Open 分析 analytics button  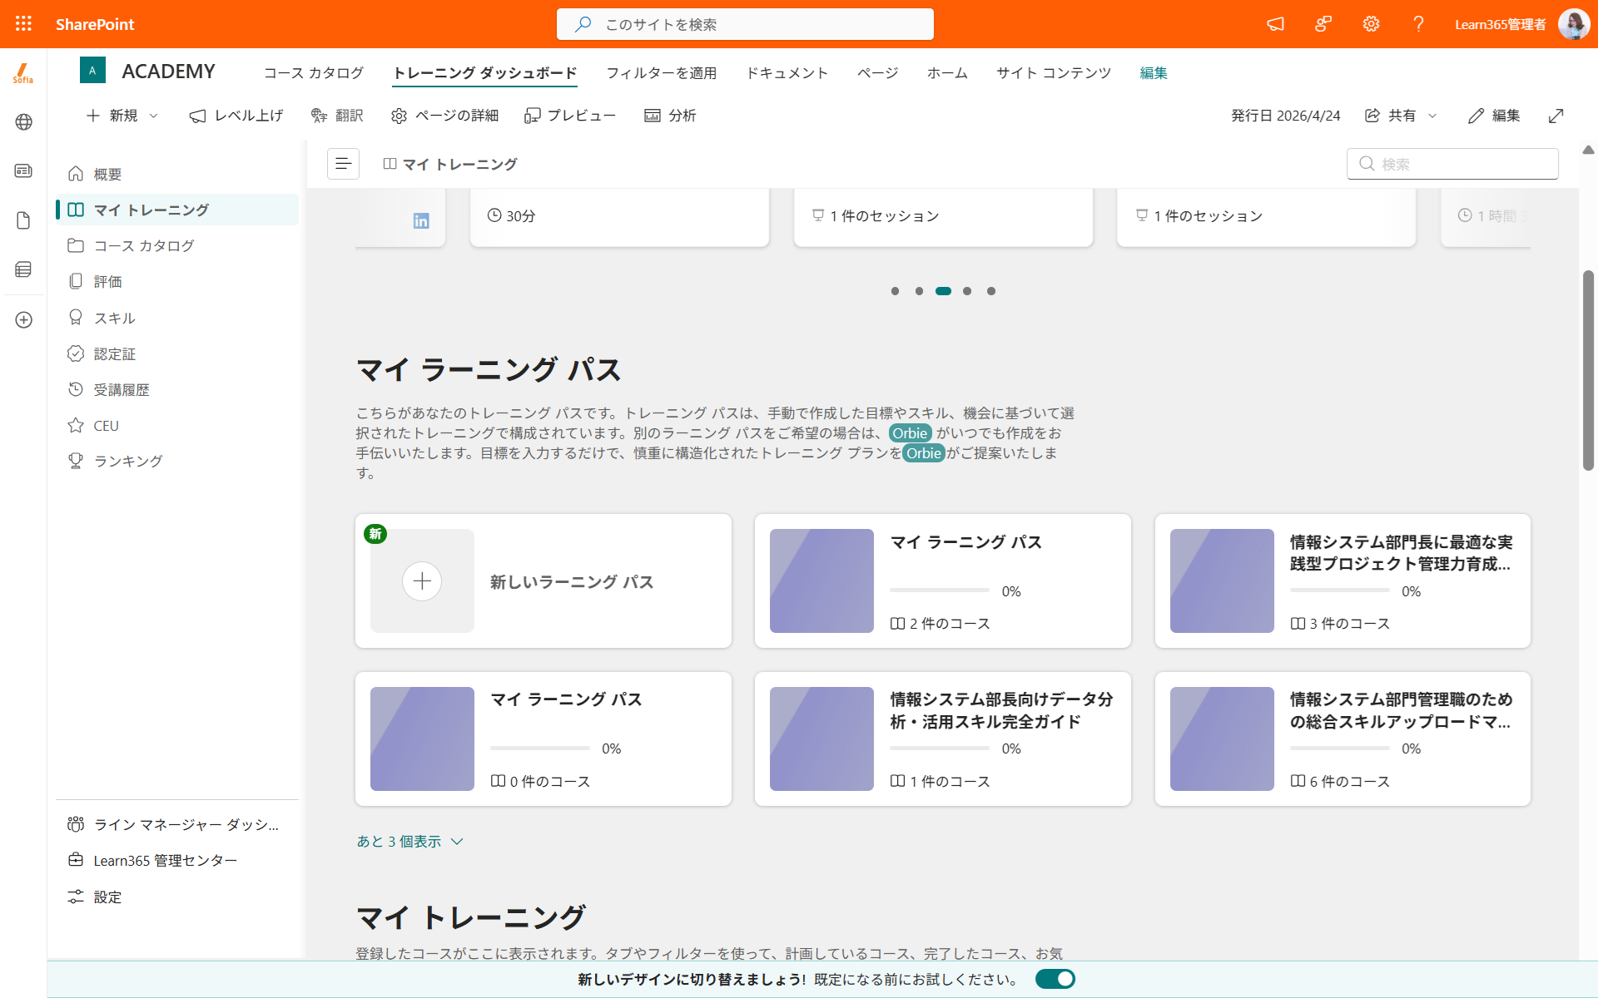tap(670, 116)
